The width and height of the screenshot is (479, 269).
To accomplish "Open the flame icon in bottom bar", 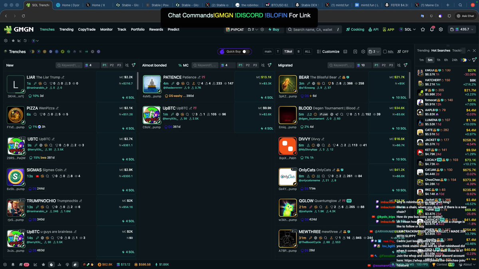I will click(51, 264).
